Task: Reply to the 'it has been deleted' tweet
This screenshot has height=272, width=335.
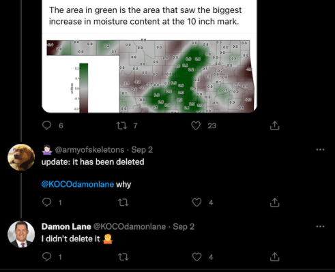Action: click(x=47, y=202)
